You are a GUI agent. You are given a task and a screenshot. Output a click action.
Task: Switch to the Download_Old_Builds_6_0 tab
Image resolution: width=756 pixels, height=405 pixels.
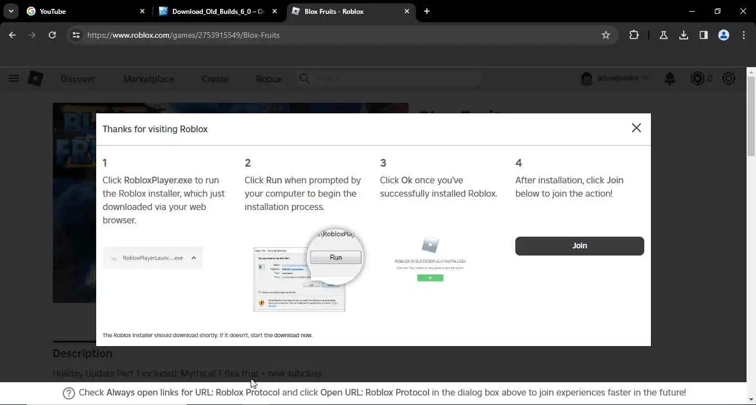[x=218, y=11]
